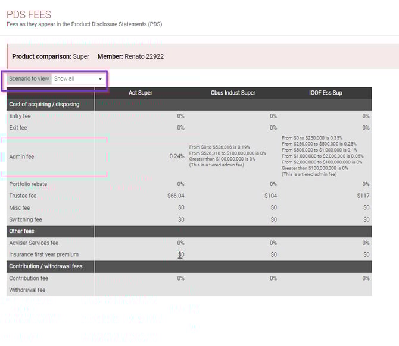This screenshot has width=399, height=346.
Task: Select the Contribution / withdrawal fees section header
Action: pyautogui.click(x=45, y=266)
